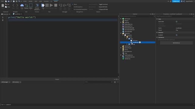
Task: Click the help icon near Collaborate
Action: pyautogui.click(x=182, y=1)
